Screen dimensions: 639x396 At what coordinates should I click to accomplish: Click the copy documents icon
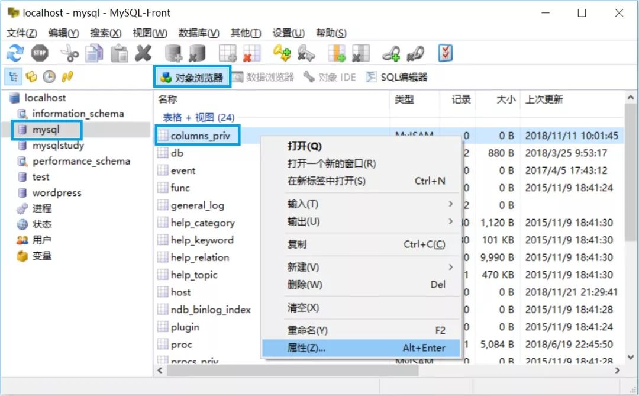[94, 53]
